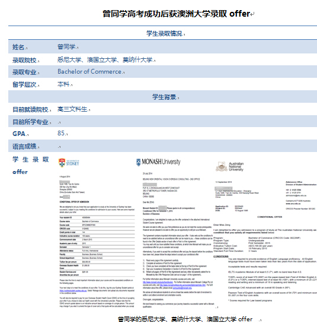Click the 录取专业 label
This screenshot has width=317, height=326.
tap(24, 72)
